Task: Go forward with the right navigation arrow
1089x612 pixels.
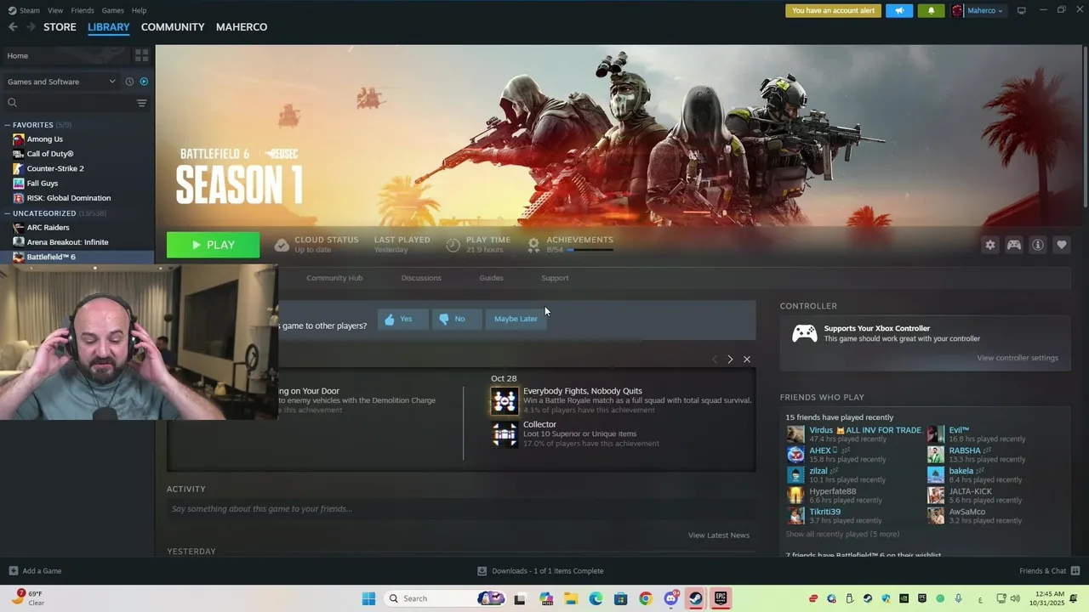Action: pos(31,27)
